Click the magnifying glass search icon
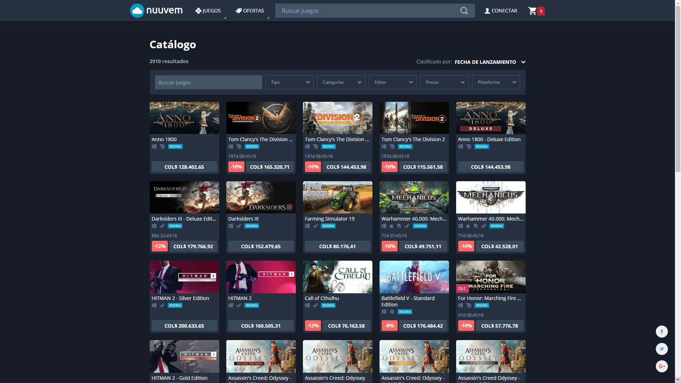This screenshot has width=681, height=383. click(x=464, y=11)
